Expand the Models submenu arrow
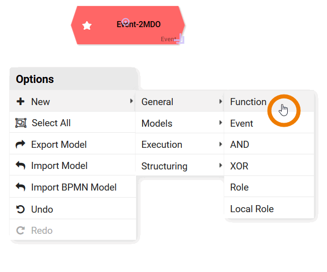The width and height of the screenshot is (327, 272). pos(220,123)
